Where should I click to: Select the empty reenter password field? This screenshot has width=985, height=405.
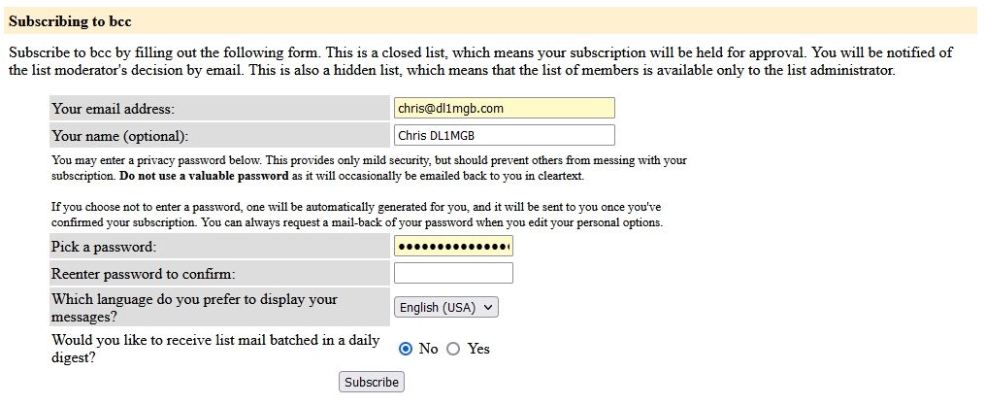(x=453, y=274)
